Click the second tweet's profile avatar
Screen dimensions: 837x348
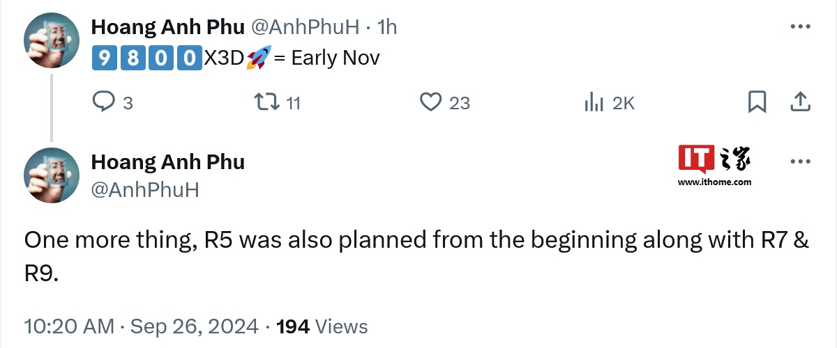click(52, 175)
